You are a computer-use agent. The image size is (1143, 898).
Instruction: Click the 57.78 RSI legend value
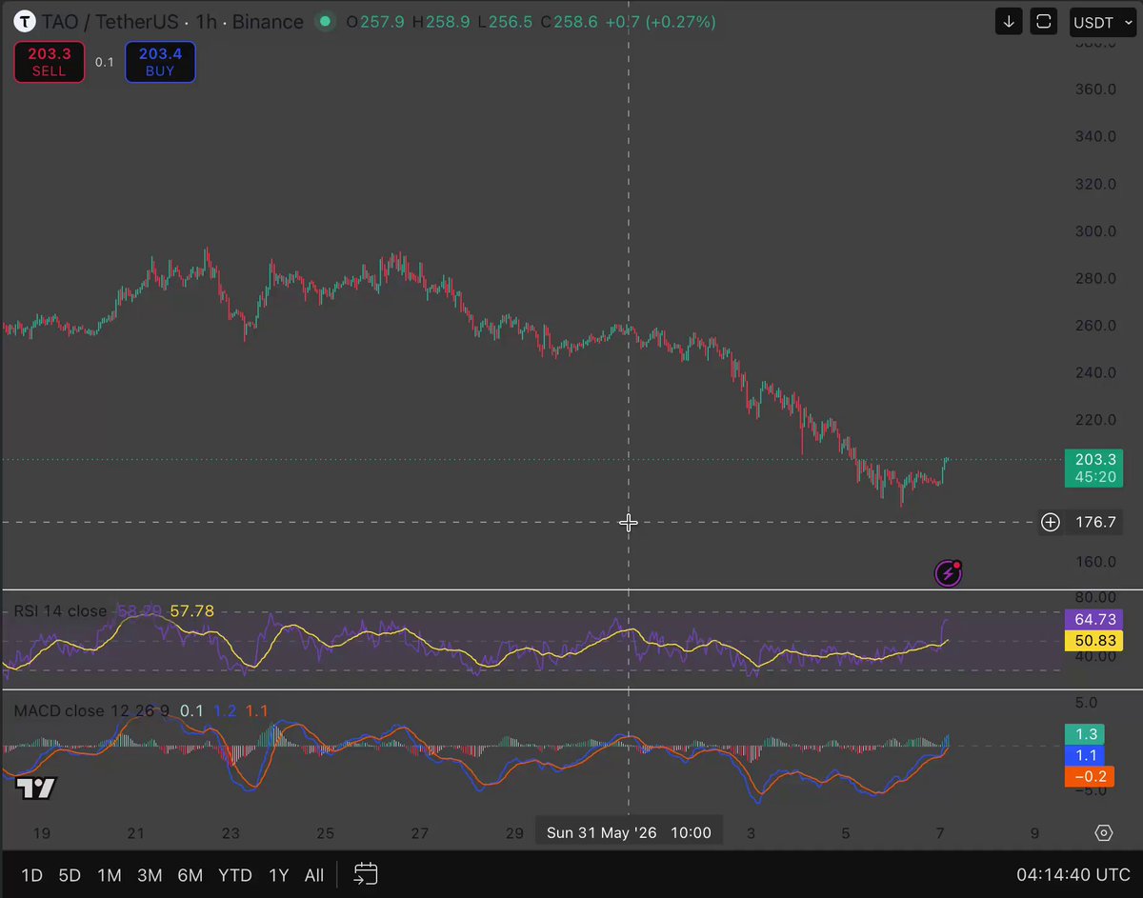pyautogui.click(x=191, y=611)
